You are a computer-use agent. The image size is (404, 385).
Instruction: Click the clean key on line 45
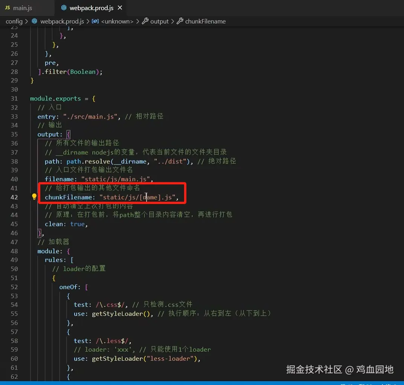tap(54, 224)
